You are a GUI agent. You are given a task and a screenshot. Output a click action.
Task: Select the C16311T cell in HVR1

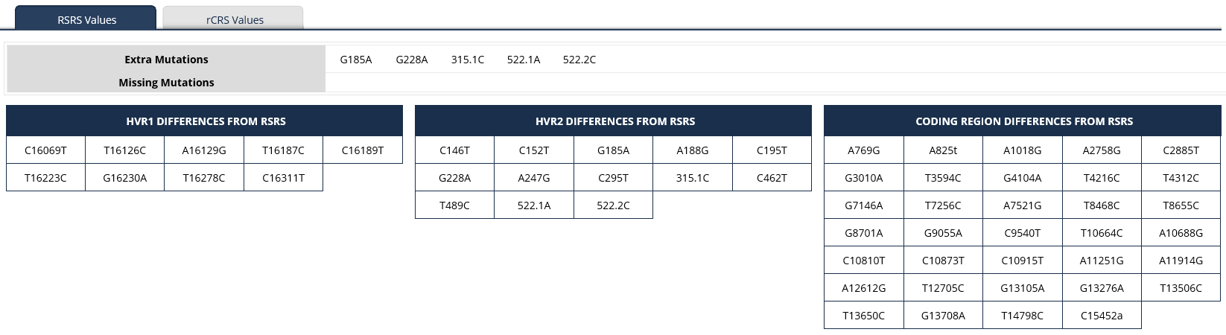[x=283, y=178]
